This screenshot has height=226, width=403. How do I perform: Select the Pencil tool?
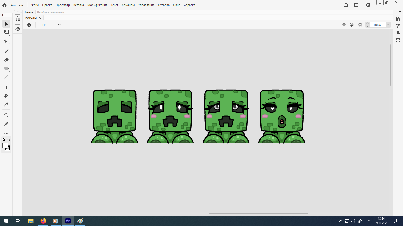(x=6, y=124)
